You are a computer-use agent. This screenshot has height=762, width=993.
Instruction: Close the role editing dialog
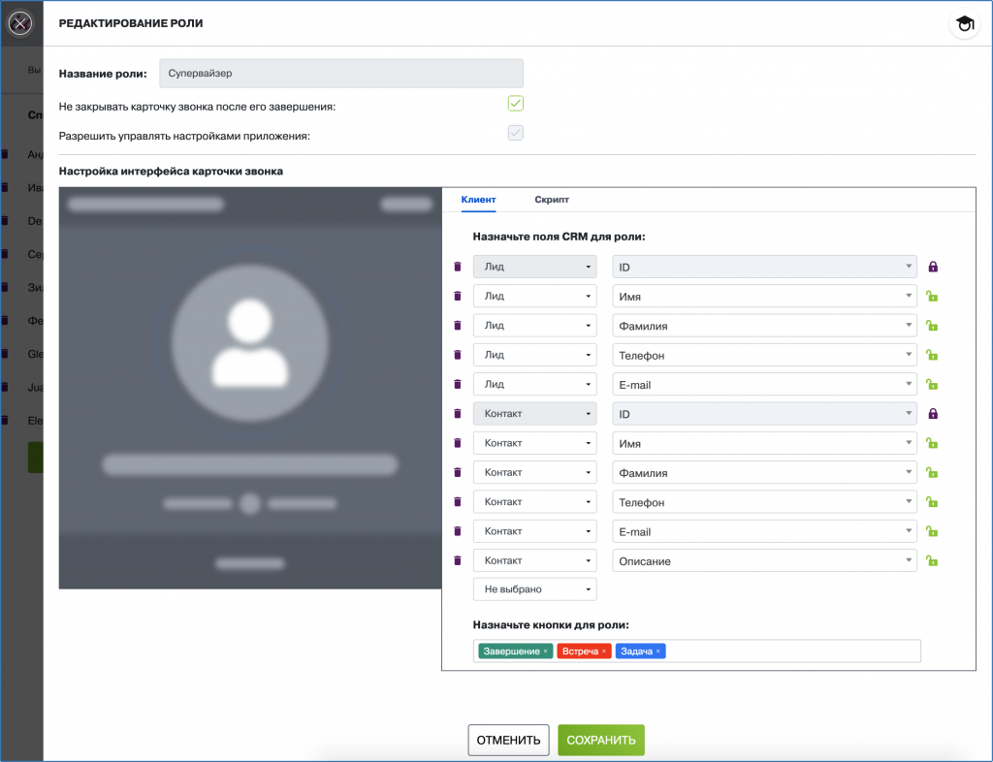[19, 23]
